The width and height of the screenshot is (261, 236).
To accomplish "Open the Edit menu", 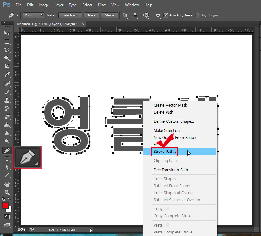I will (30, 5).
